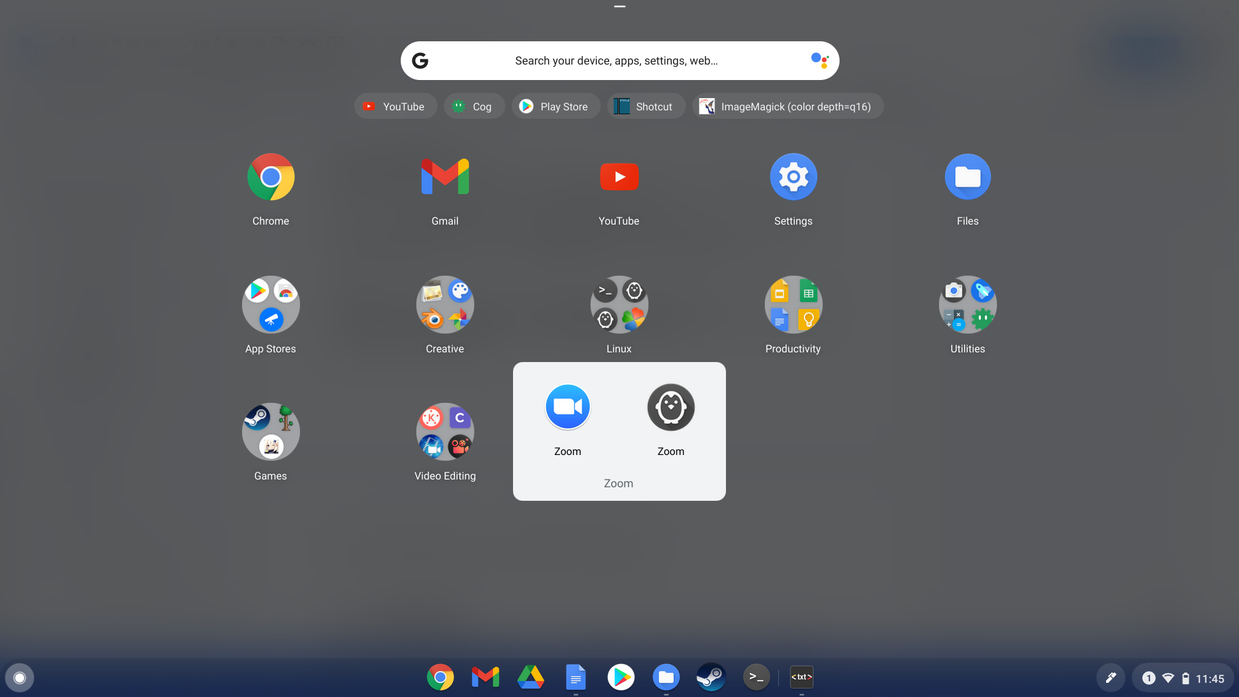Click the launcher button on the shelf

(19, 678)
